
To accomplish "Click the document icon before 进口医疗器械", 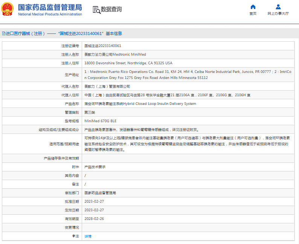I will click(x=4, y=34).
